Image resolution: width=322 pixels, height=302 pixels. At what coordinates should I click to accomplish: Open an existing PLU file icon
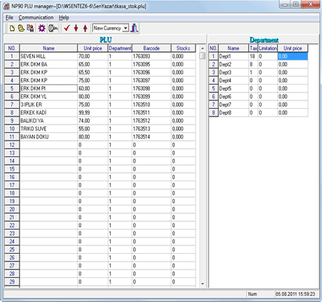click(21, 28)
